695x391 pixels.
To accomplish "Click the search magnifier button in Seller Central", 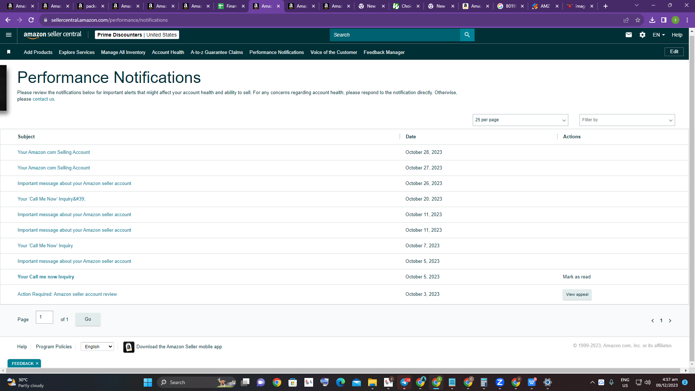I will pos(467,35).
